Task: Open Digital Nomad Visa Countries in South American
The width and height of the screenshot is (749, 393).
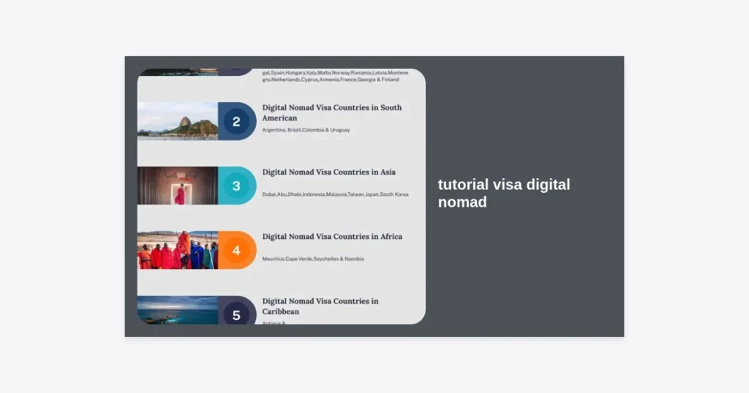Action: point(332,112)
